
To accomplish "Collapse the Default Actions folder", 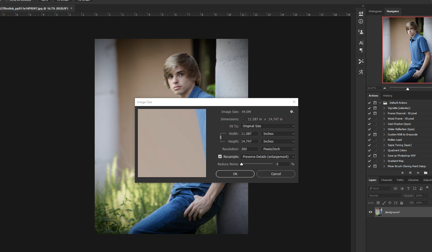I will [x=380, y=103].
